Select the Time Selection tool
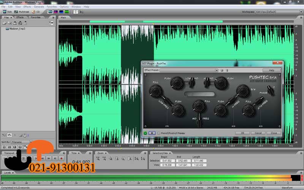This screenshot has height=190, width=304. [76, 12]
